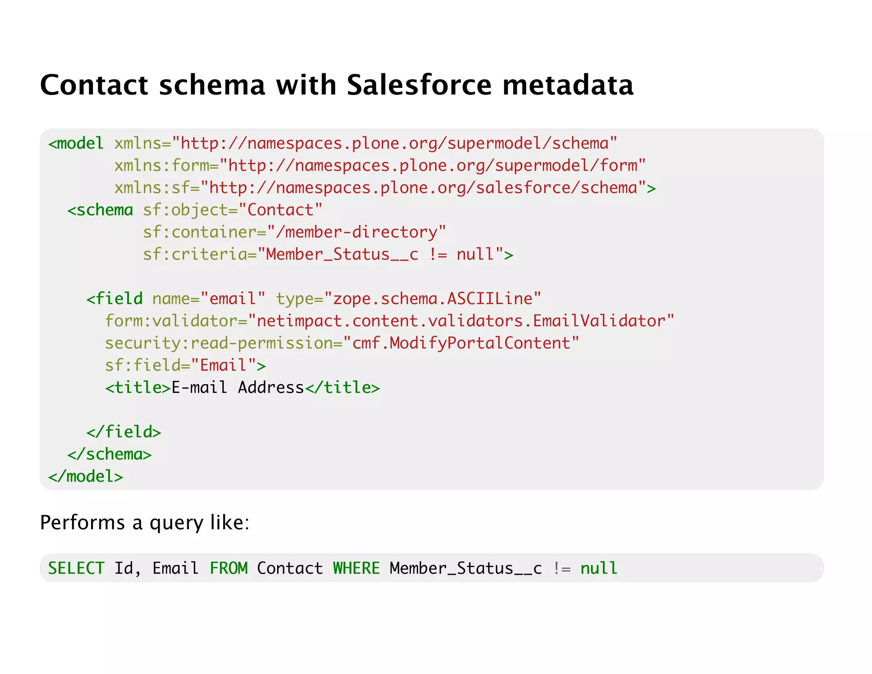Screen dimensions: 872x674
Task: Click the SELECT keyword in the query
Action: pos(76,568)
